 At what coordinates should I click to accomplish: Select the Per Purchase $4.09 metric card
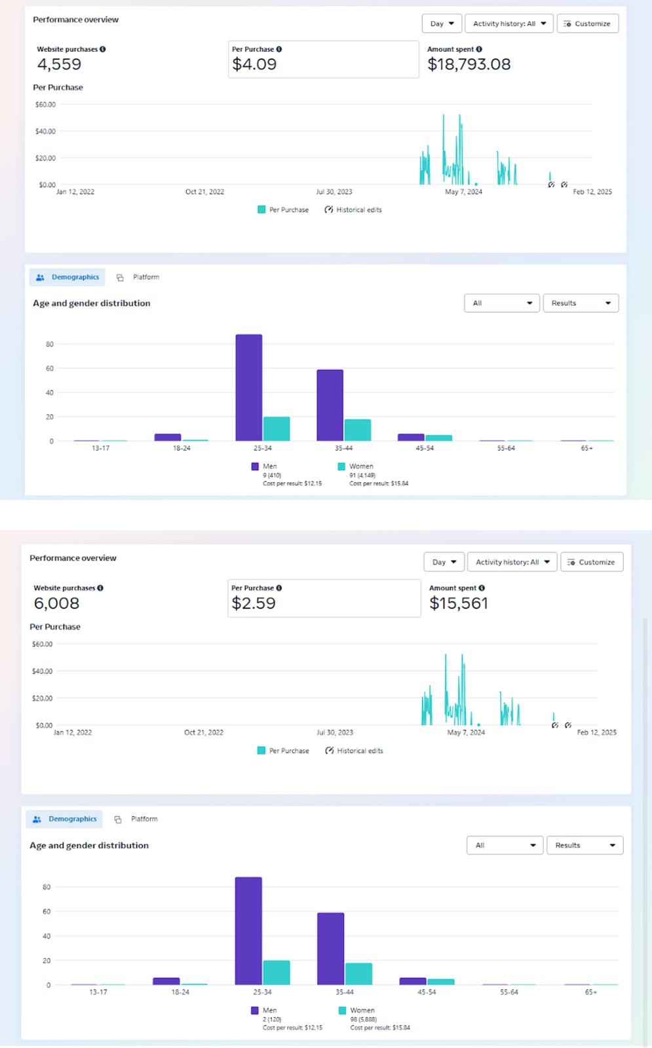tap(323, 60)
